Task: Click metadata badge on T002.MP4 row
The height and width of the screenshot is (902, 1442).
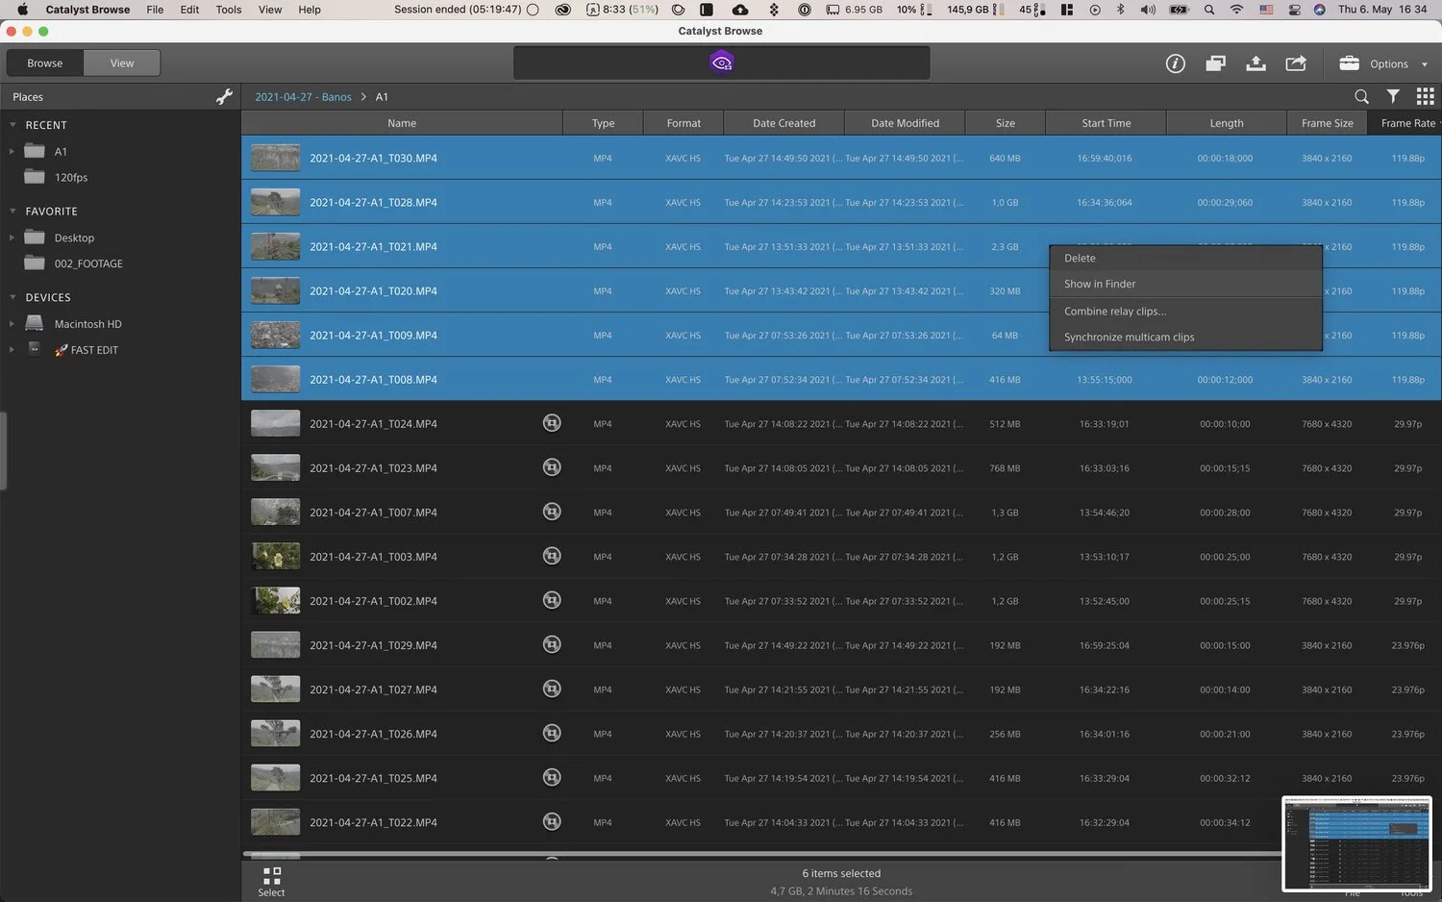Action: 552,600
